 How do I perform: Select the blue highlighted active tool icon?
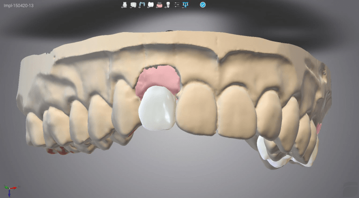pyautogui.click(x=185, y=5)
